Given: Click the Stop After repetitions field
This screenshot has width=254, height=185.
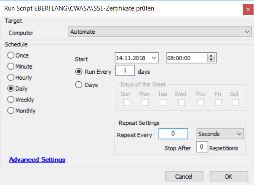Looking at the screenshot, I should pos(202,148).
